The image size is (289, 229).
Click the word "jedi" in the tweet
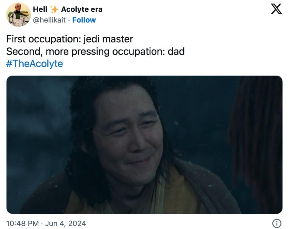(x=91, y=39)
